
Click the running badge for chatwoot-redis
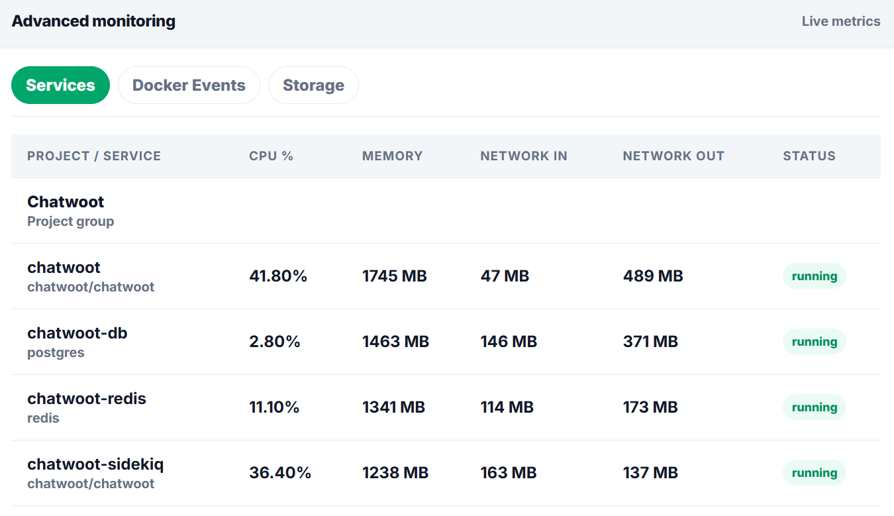pos(815,407)
